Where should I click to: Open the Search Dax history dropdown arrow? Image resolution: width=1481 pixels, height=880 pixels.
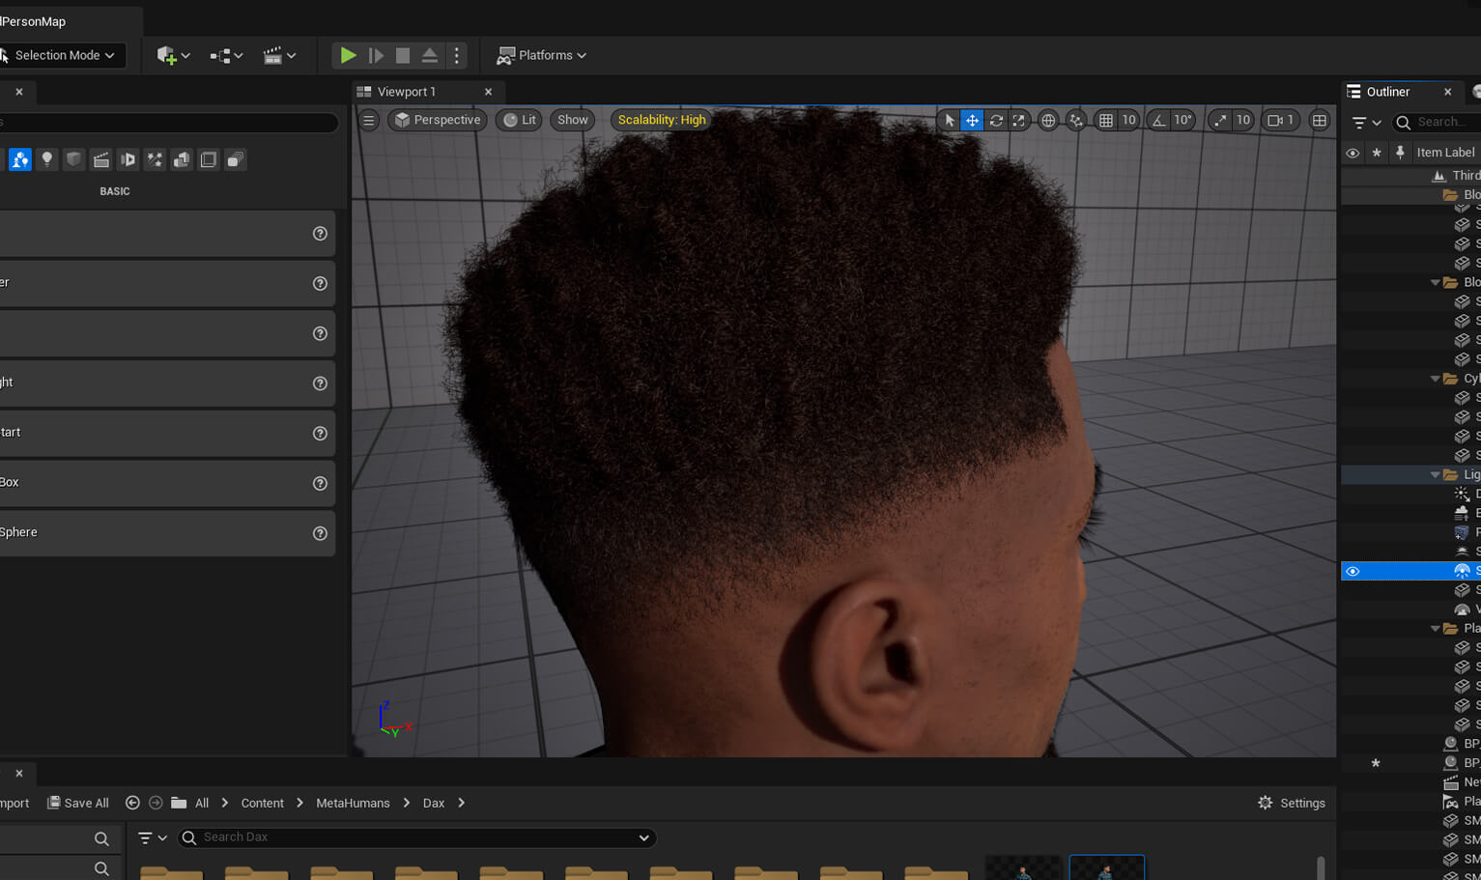point(644,837)
